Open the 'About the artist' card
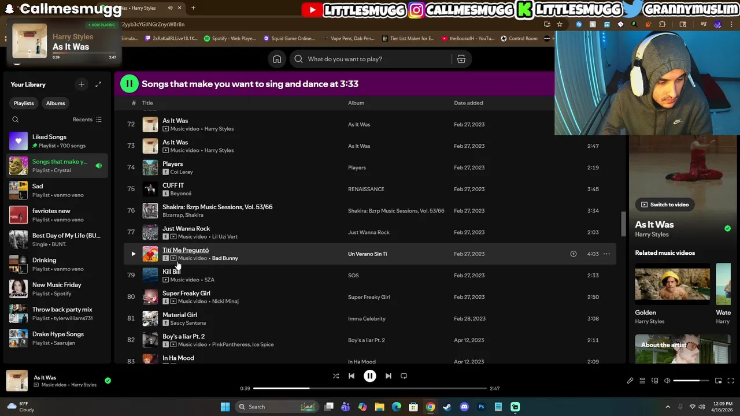This screenshot has width=740, height=416. pyautogui.click(x=684, y=350)
